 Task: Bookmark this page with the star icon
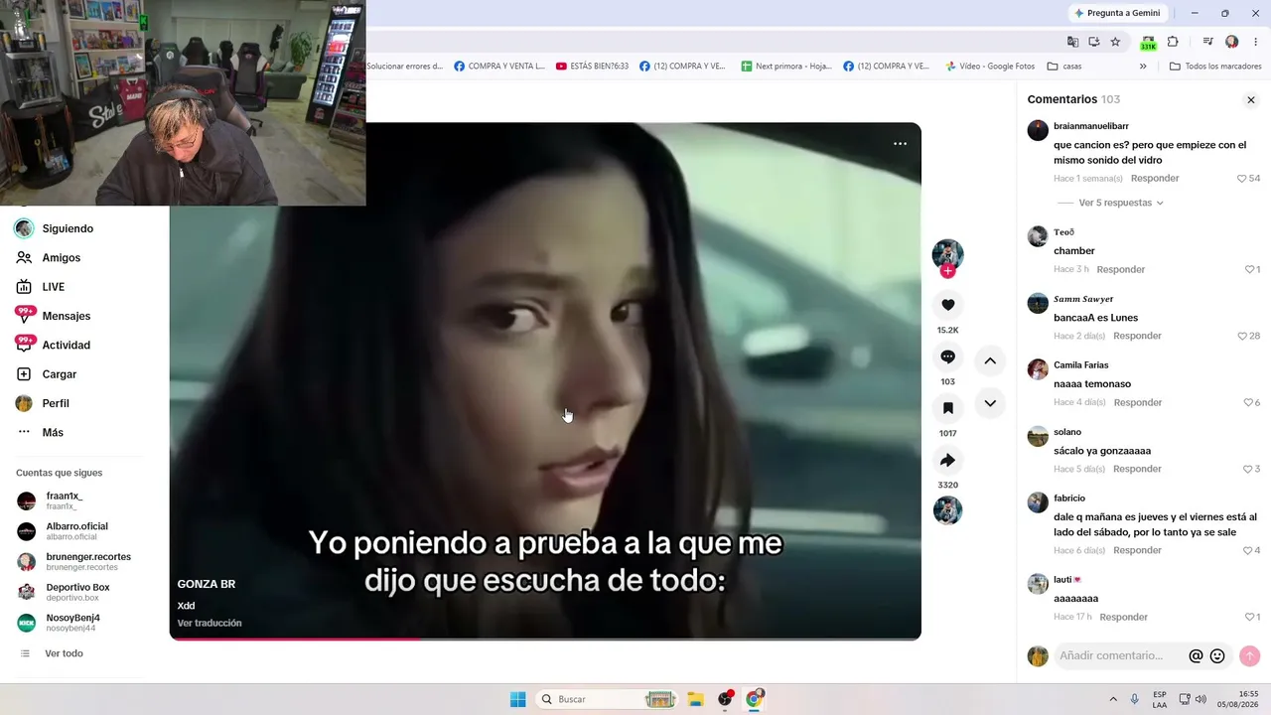point(1115,42)
